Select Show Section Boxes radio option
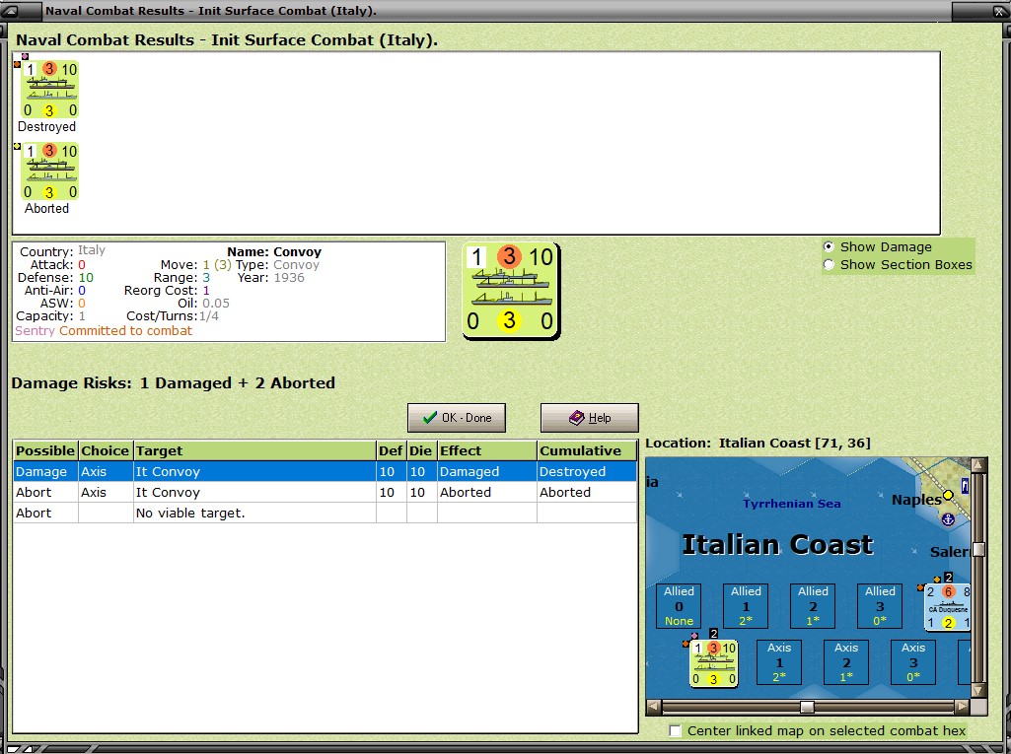1011x754 pixels. coord(830,265)
